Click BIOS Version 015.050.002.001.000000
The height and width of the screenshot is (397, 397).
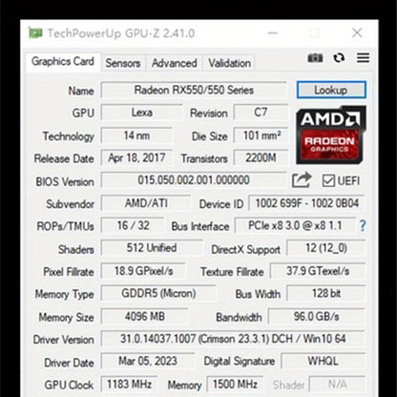coord(194,180)
